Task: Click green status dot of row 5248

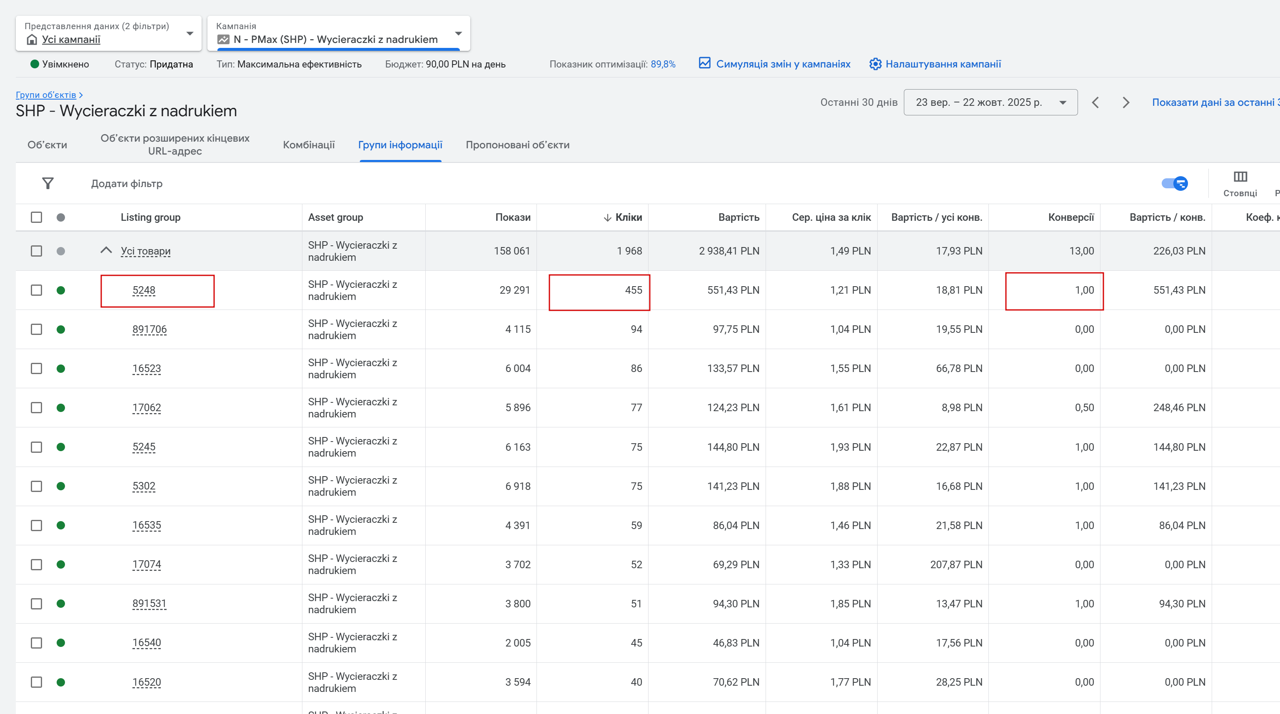Action: 61,290
